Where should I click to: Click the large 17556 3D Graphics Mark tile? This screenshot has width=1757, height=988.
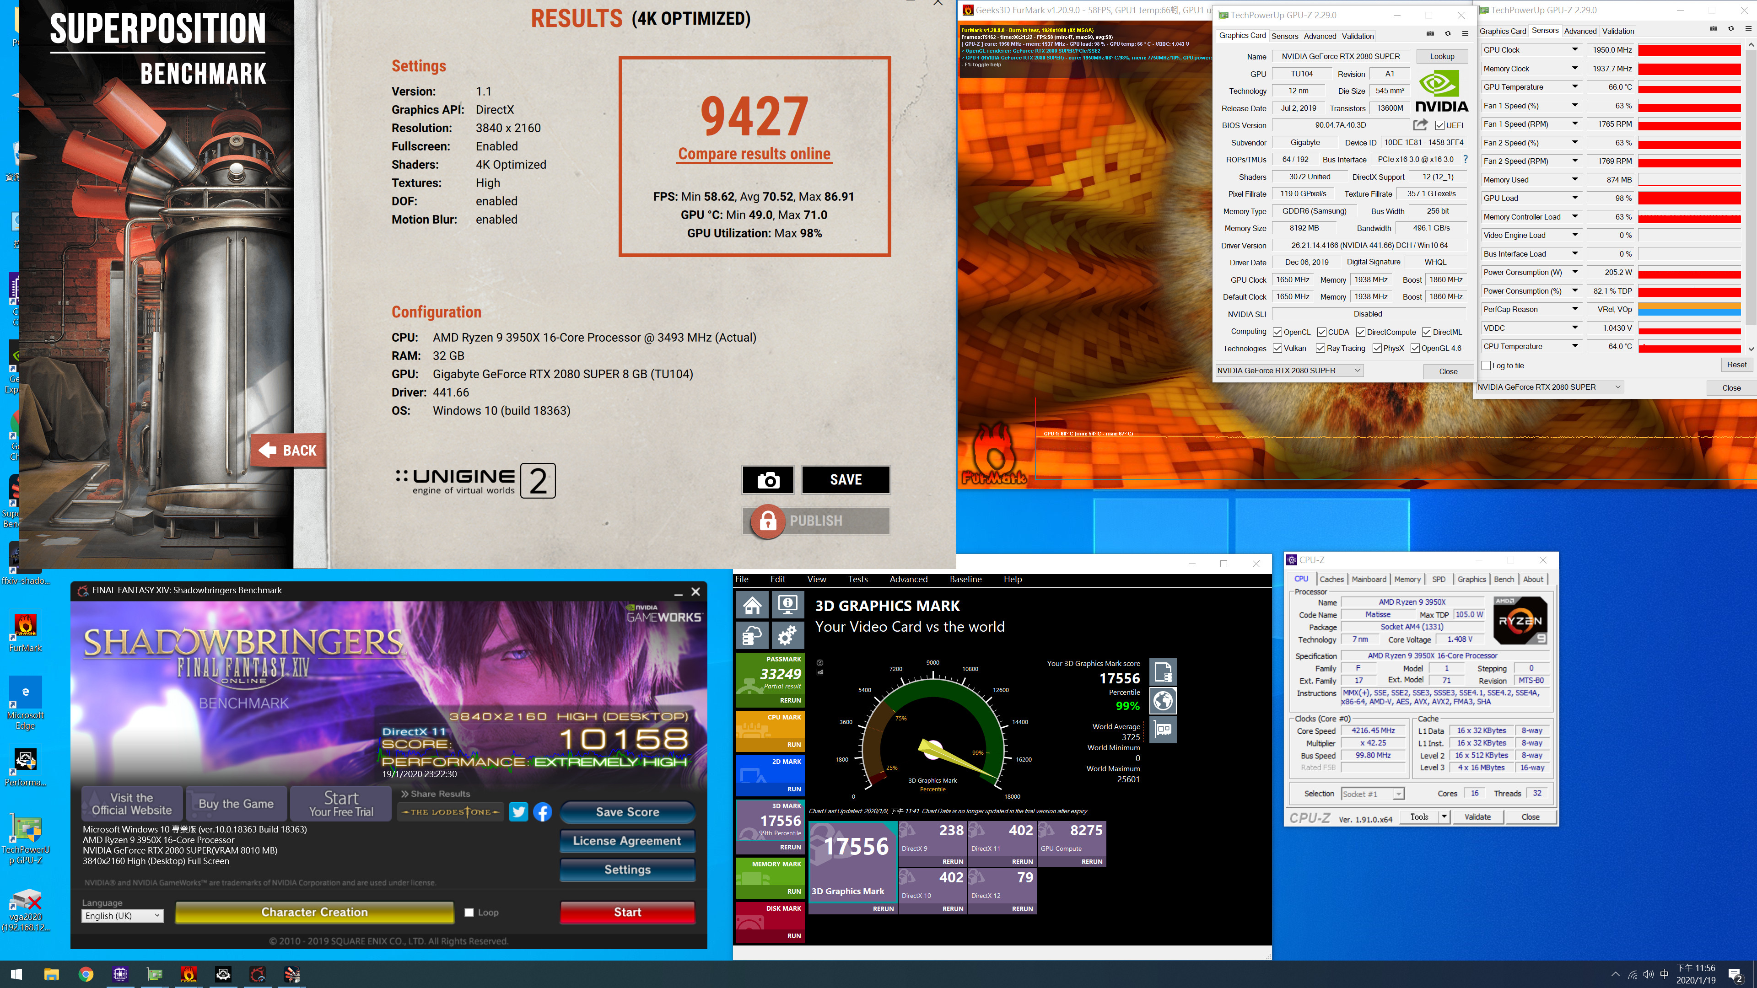852,862
